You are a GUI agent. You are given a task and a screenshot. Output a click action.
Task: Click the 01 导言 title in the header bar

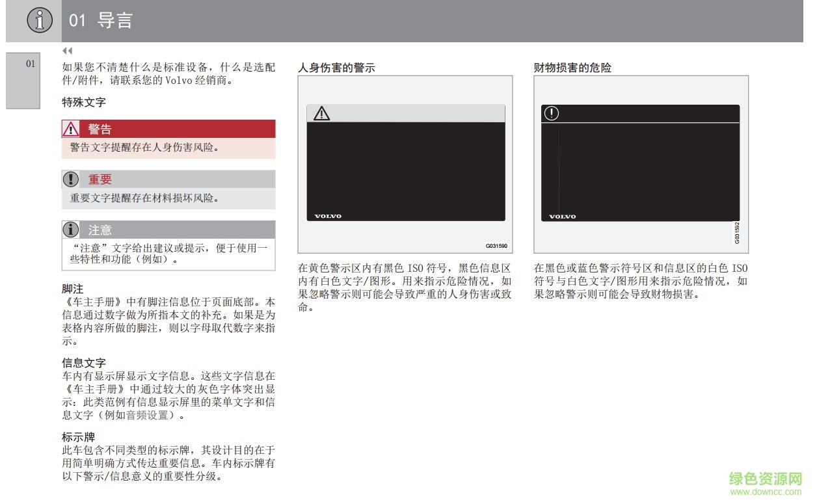pyautogui.click(x=99, y=20)
